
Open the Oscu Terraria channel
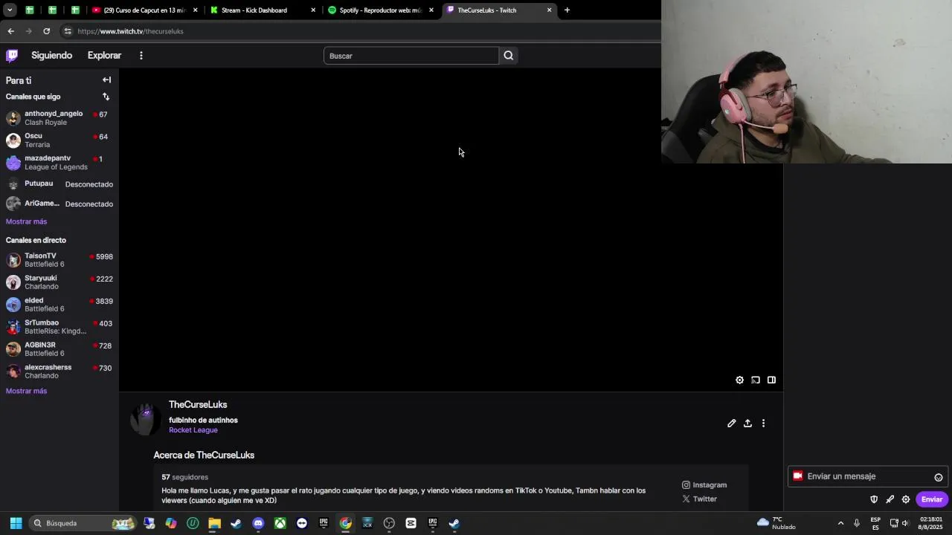point(59,140)
